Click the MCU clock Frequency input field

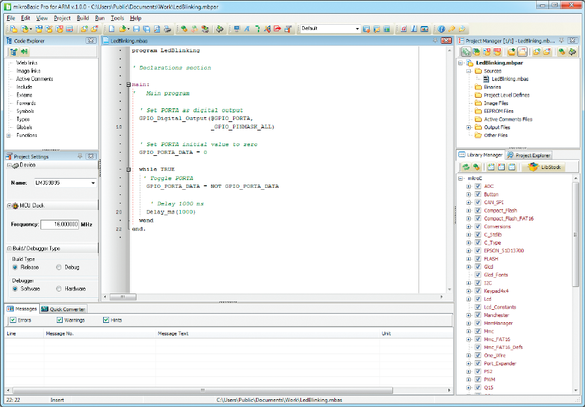click(59, 224)
